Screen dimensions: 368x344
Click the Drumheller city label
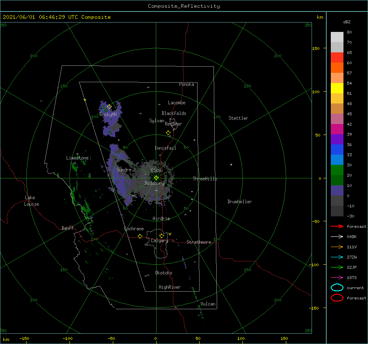pos(240,202)
